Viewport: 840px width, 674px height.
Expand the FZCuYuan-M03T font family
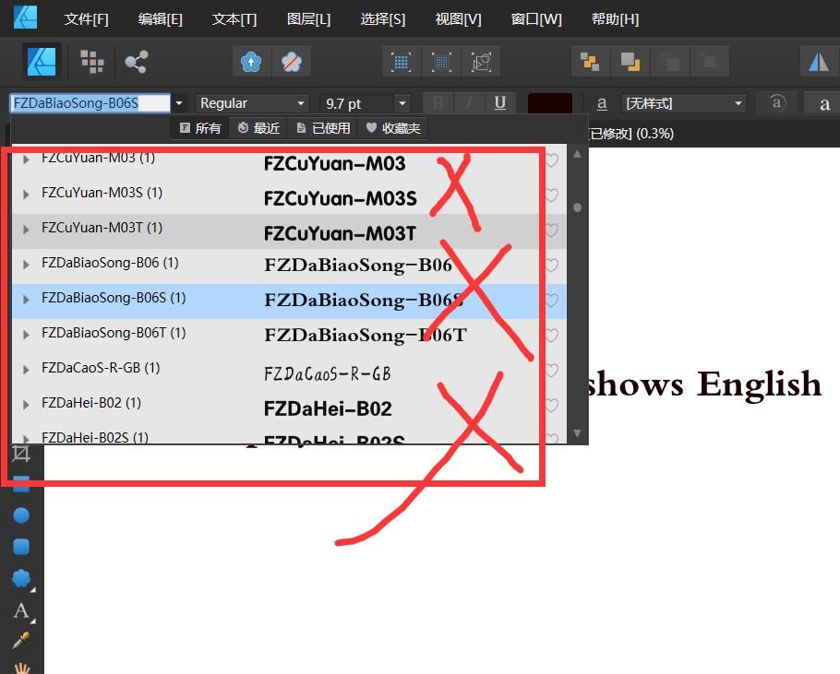point(26,230)
